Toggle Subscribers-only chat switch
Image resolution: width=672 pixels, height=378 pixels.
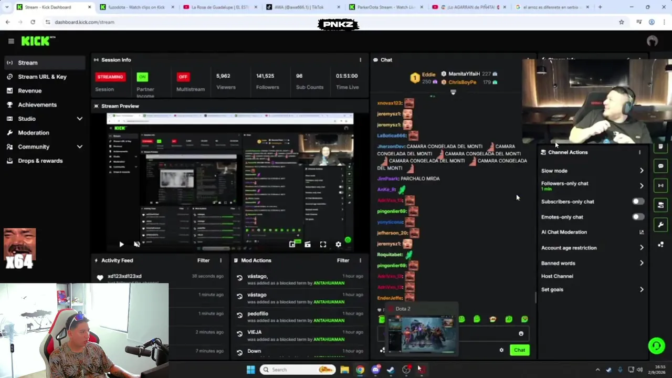click(638, 202)
